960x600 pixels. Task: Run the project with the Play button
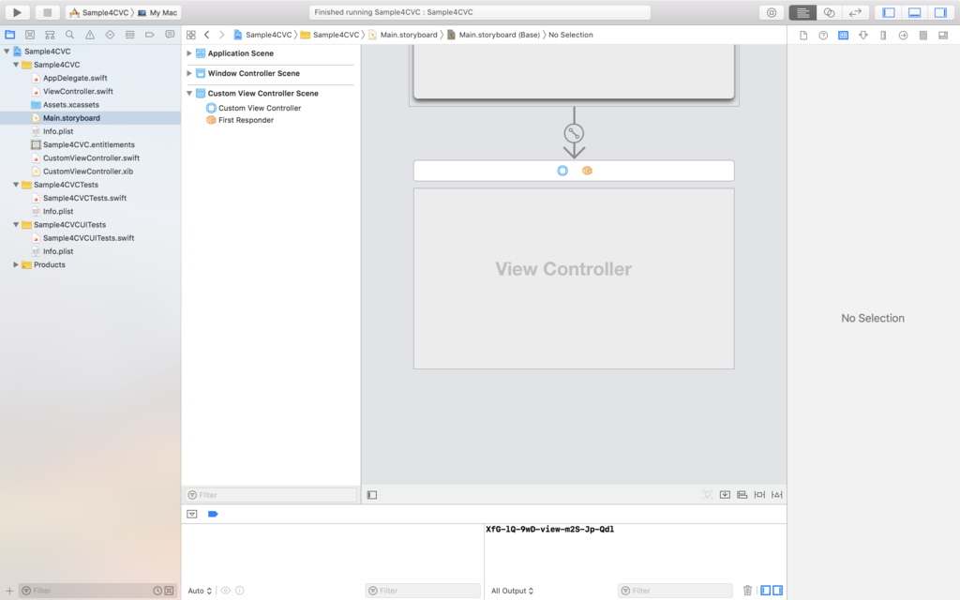pyautogui.click(x=17, y=12)
